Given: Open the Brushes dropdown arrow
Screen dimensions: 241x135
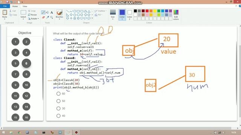Looking at the screenshot, I should click(59, 19).
